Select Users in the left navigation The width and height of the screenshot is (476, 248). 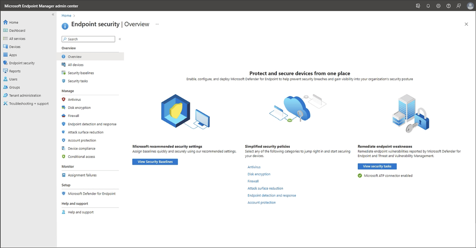point(13,79)
